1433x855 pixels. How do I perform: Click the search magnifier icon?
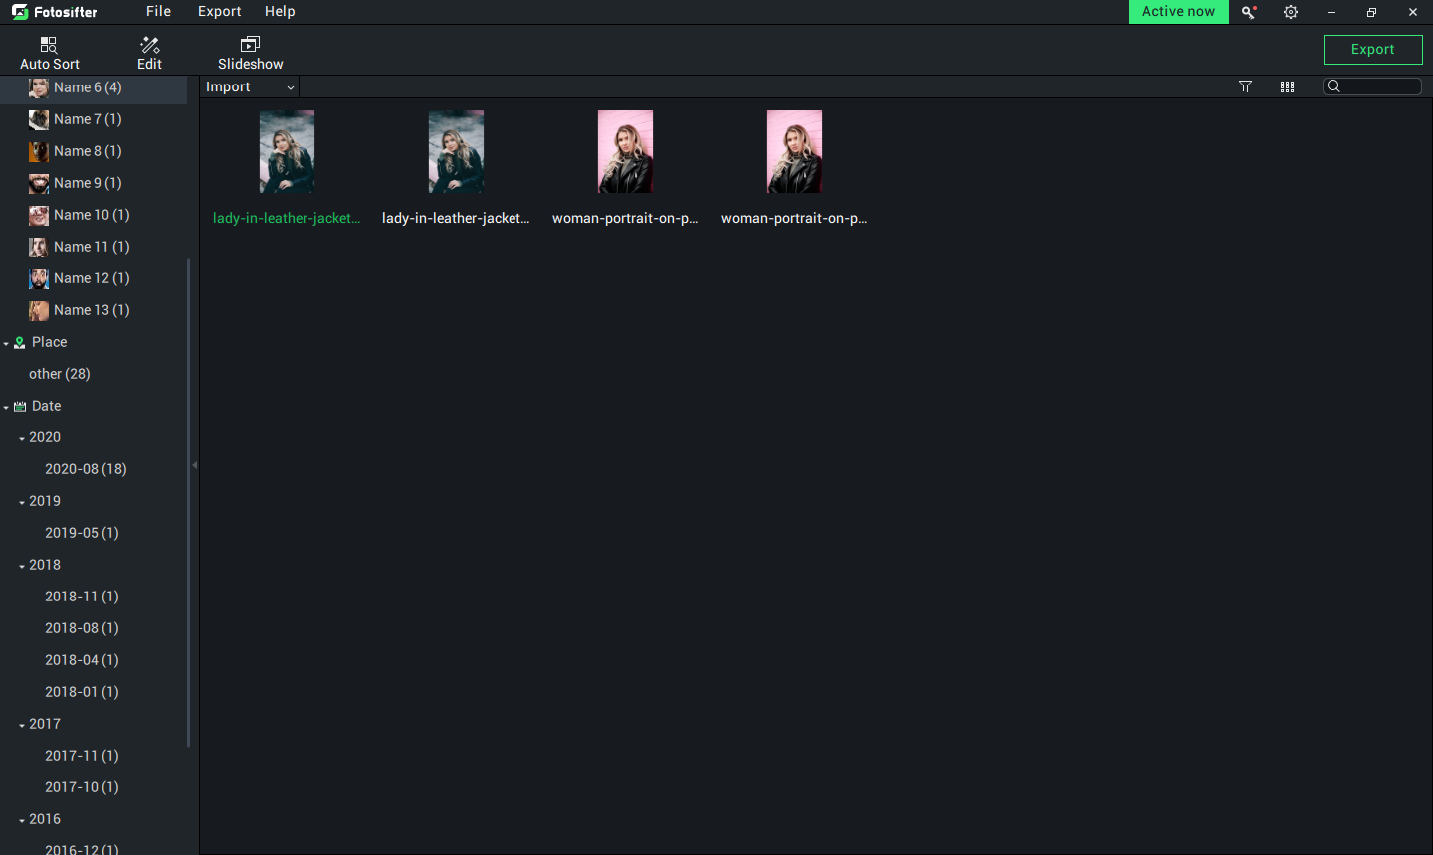(x=1334, y=86)
